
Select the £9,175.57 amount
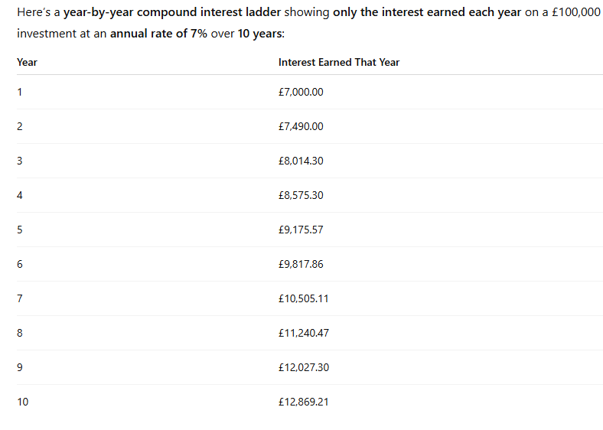[301, 230]
